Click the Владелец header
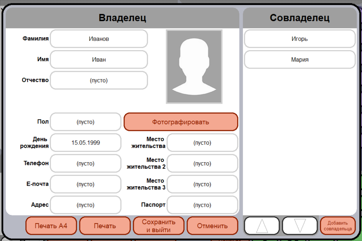 [x=122, y=18]
